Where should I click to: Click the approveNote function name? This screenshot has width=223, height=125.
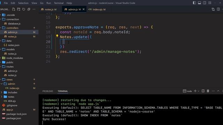pyautogui.click(x=86, y=27)
